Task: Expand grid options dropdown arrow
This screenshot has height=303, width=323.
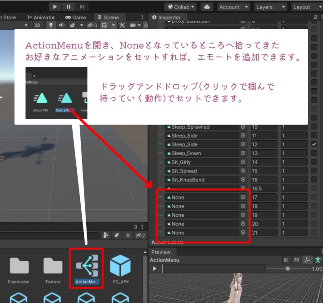Action: [x=113, y=25]
